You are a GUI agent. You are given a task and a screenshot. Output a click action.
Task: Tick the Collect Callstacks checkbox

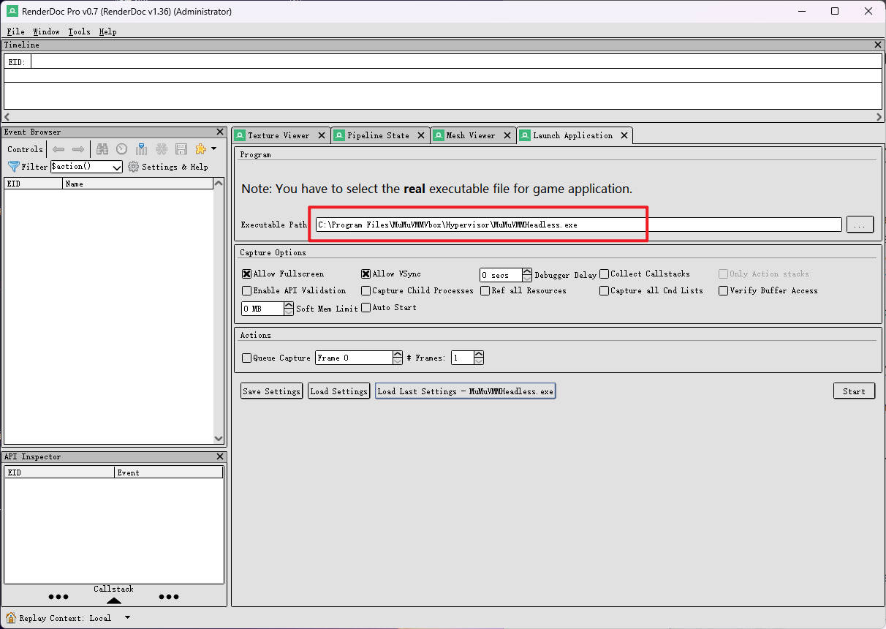605,274
